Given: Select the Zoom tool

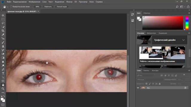Looking at the screenshot, I should [x=3, y=89].
